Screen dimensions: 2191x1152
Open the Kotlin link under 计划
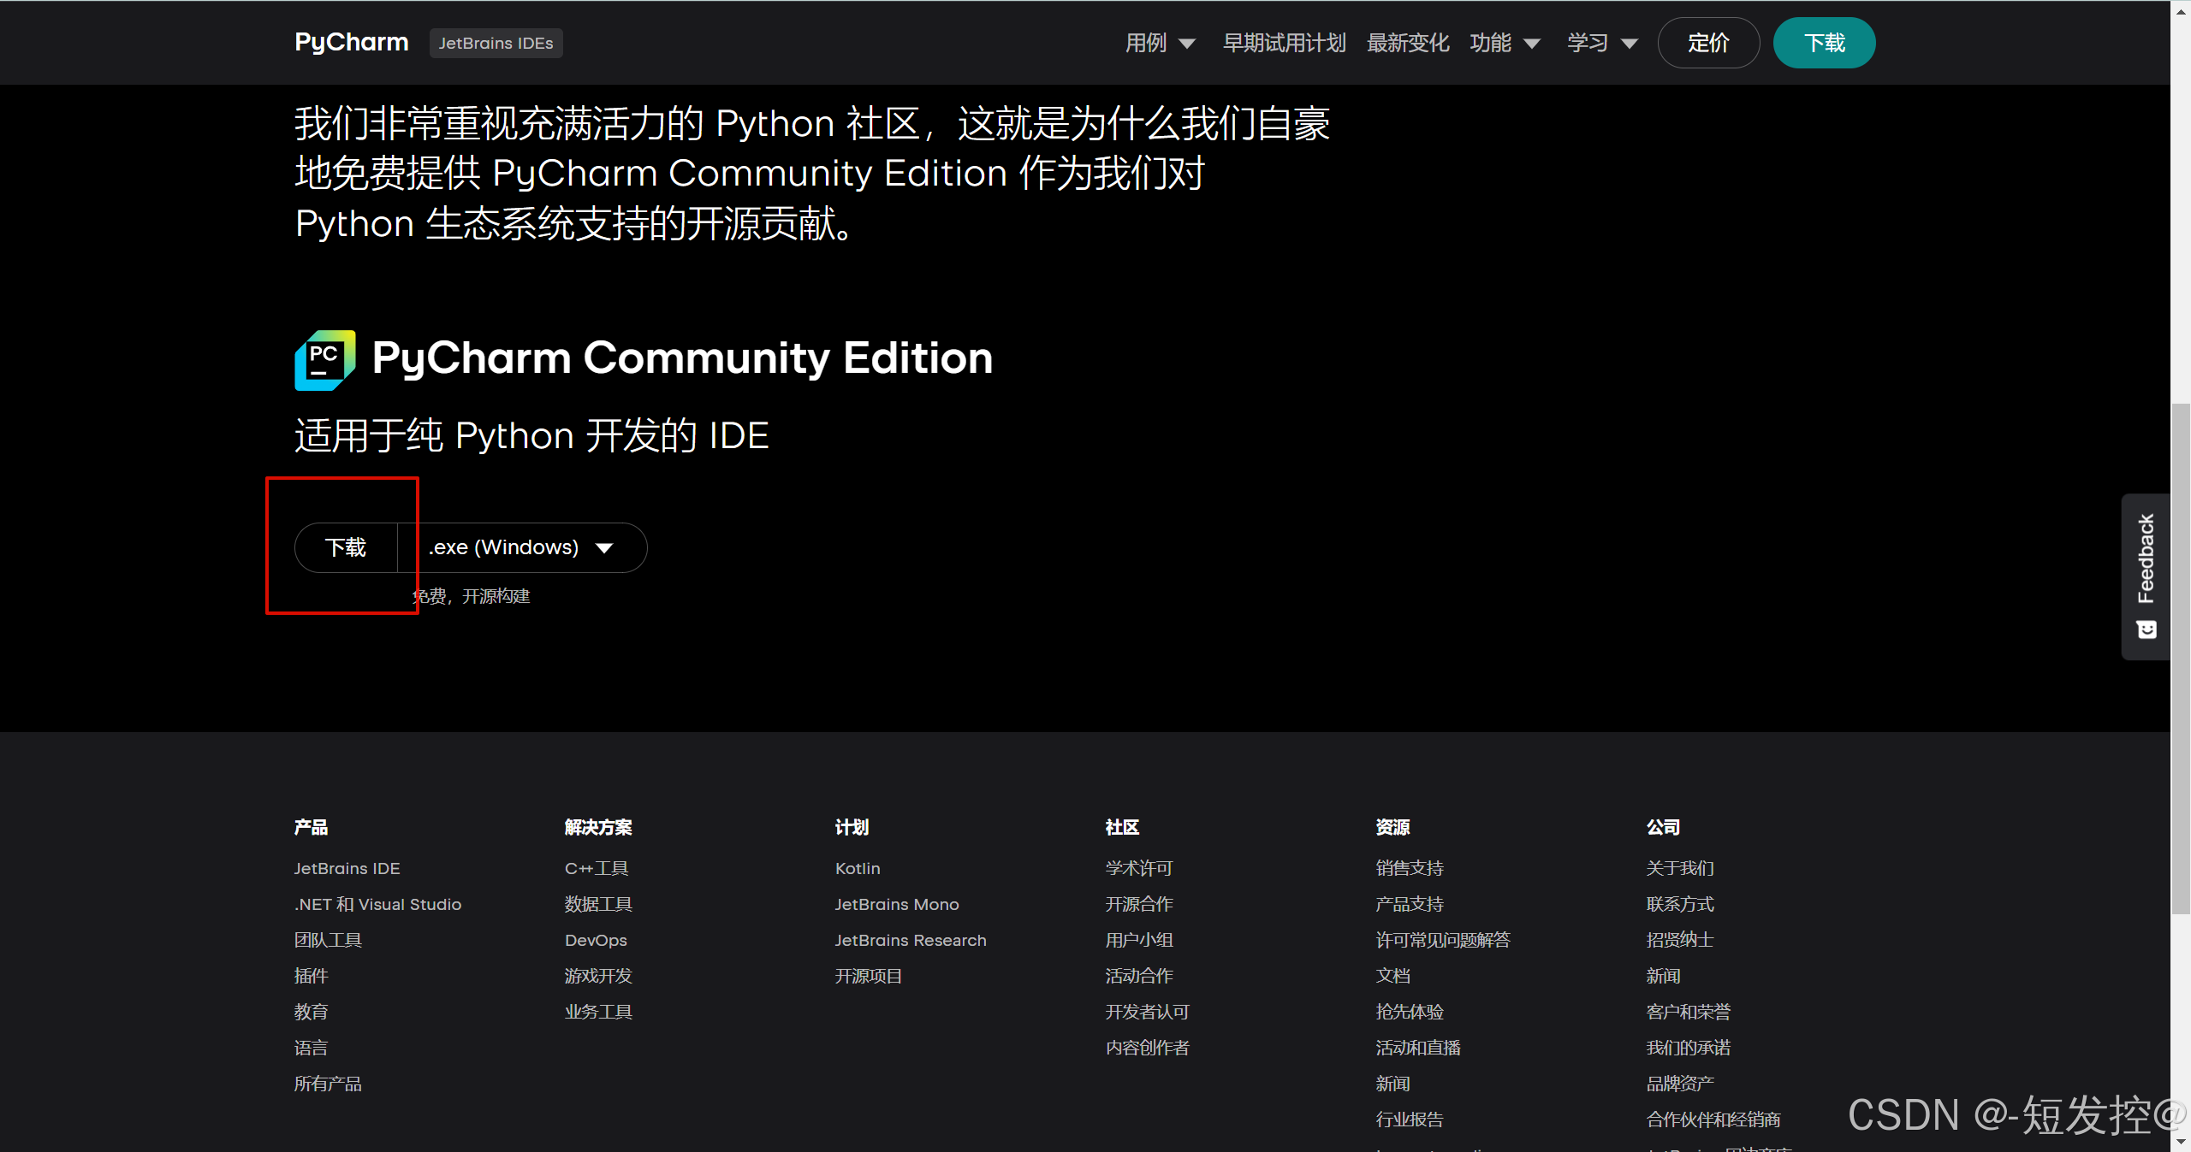coord(857,868)
